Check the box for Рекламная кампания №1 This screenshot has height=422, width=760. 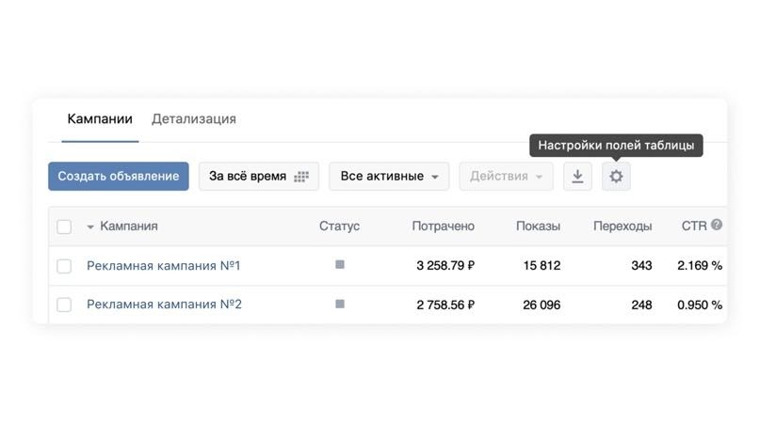(x=64, y=266)
